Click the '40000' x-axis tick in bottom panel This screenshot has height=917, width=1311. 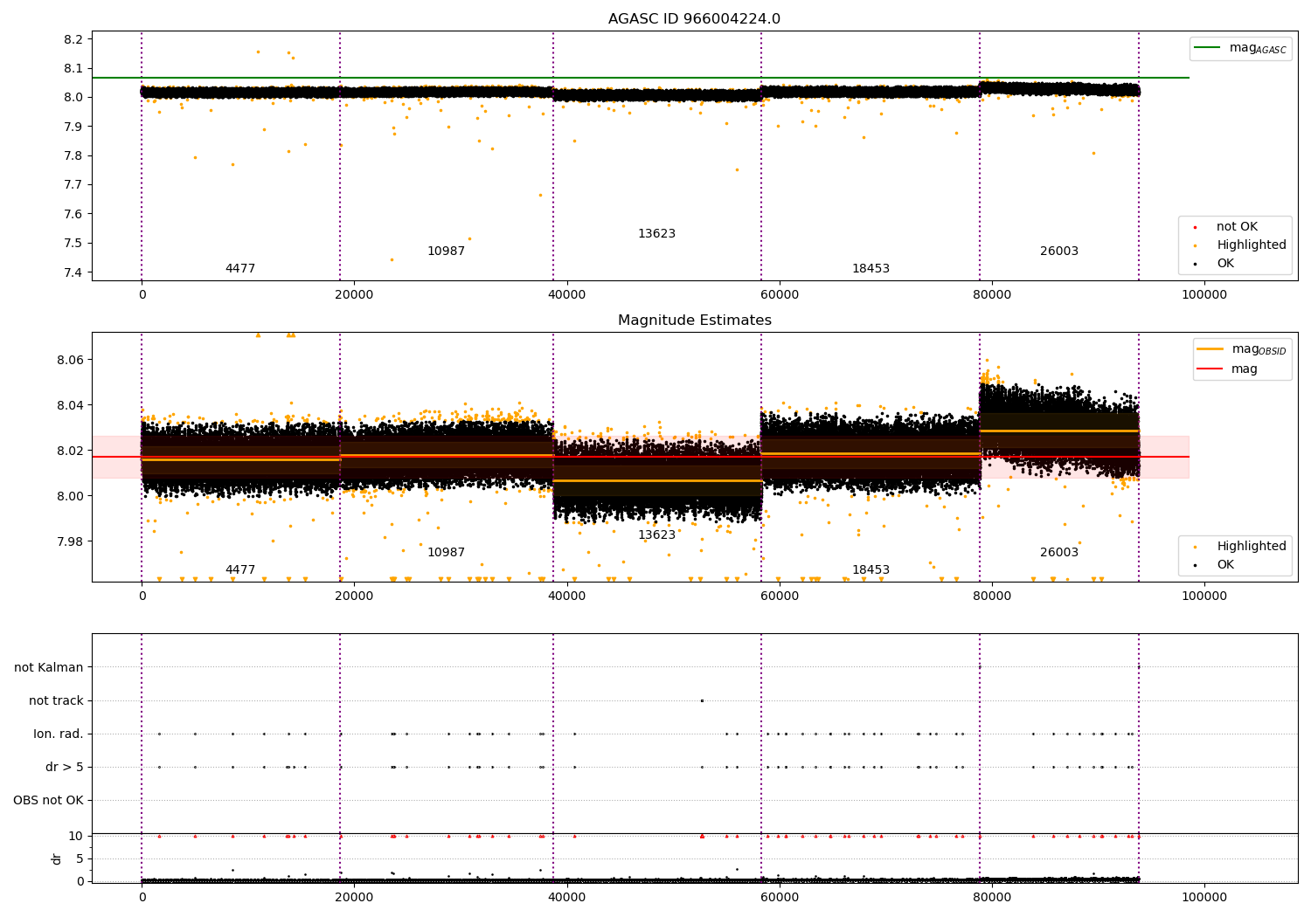coord(566,898)
